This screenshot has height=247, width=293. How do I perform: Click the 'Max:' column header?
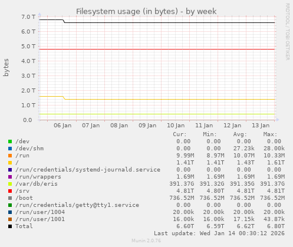click(271, 134)
